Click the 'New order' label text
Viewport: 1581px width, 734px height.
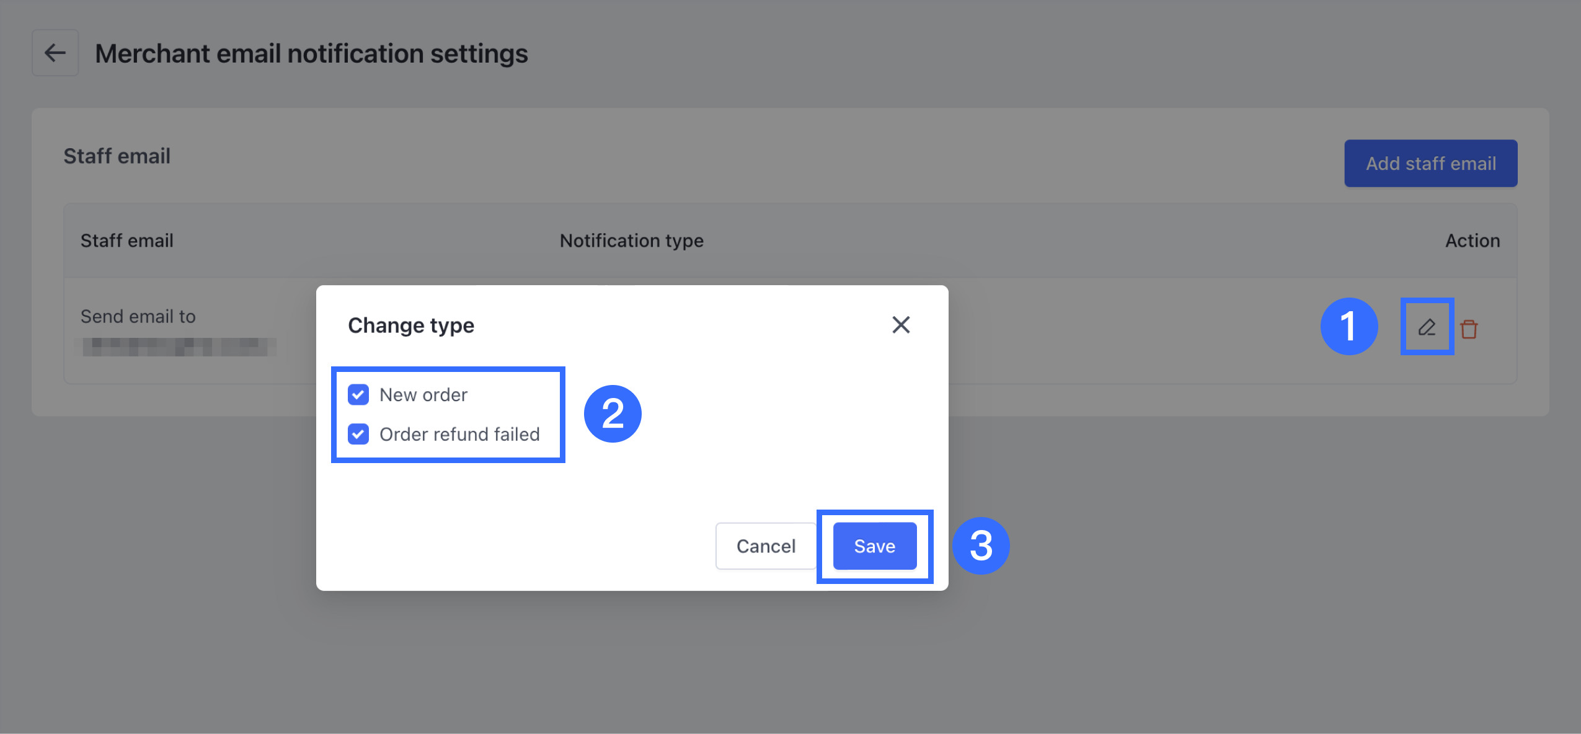click(423, 395)
